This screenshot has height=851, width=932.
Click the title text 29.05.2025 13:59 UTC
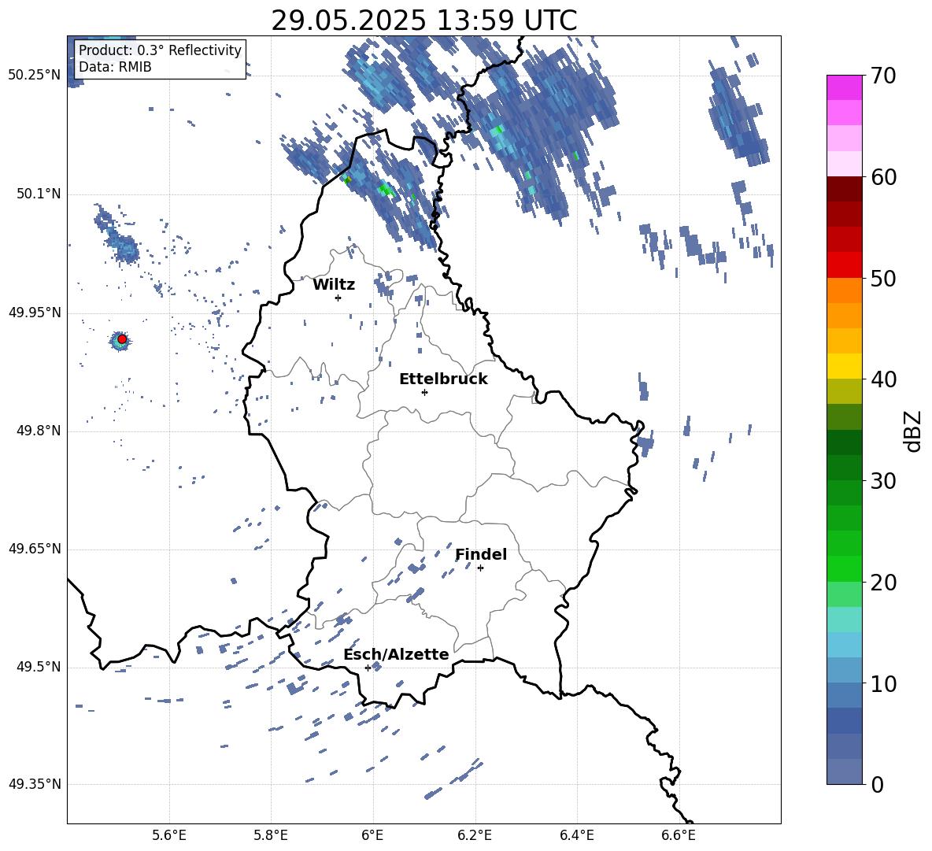[x=423, y=20]
